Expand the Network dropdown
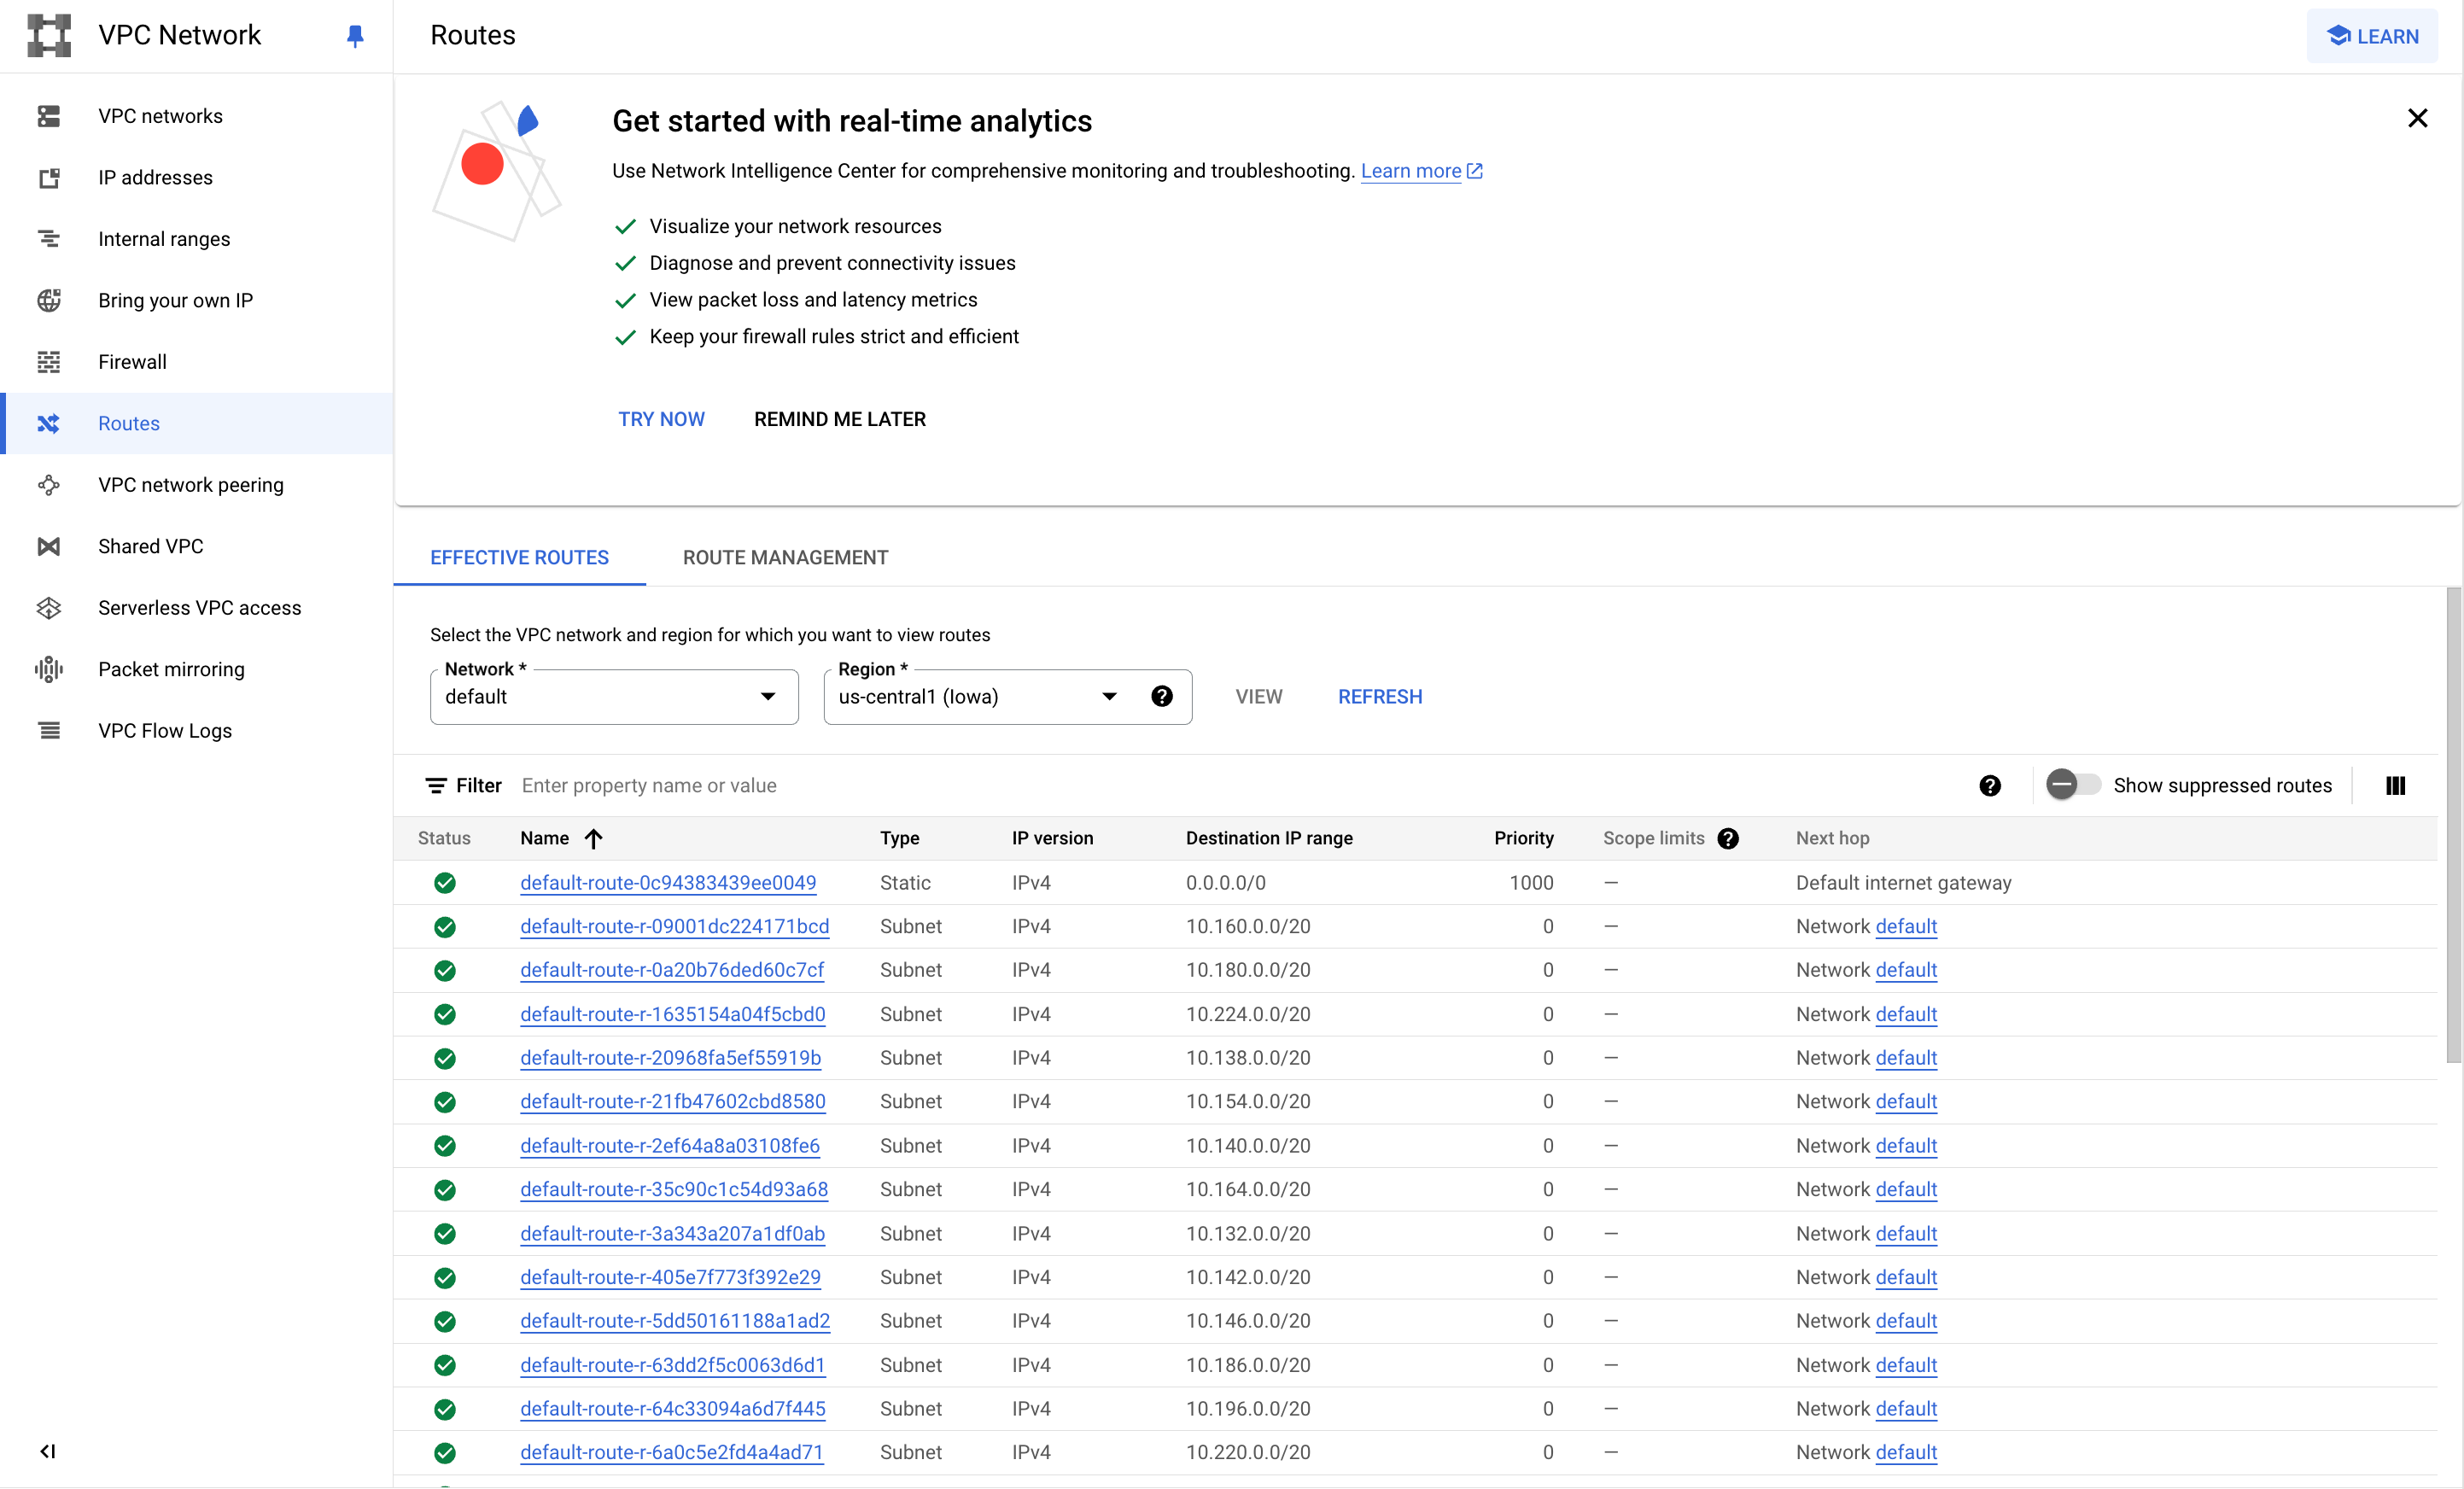The image size is (2464, 1489). (x=614, y=697)
